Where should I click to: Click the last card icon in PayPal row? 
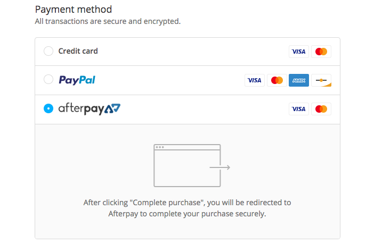pos(321,80)
